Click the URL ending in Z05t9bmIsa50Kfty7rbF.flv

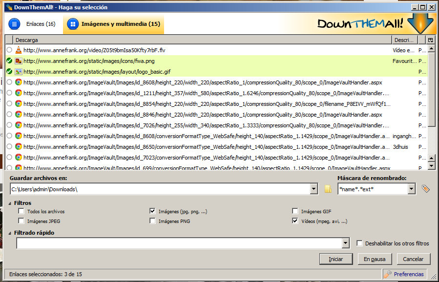click(94, 50)
